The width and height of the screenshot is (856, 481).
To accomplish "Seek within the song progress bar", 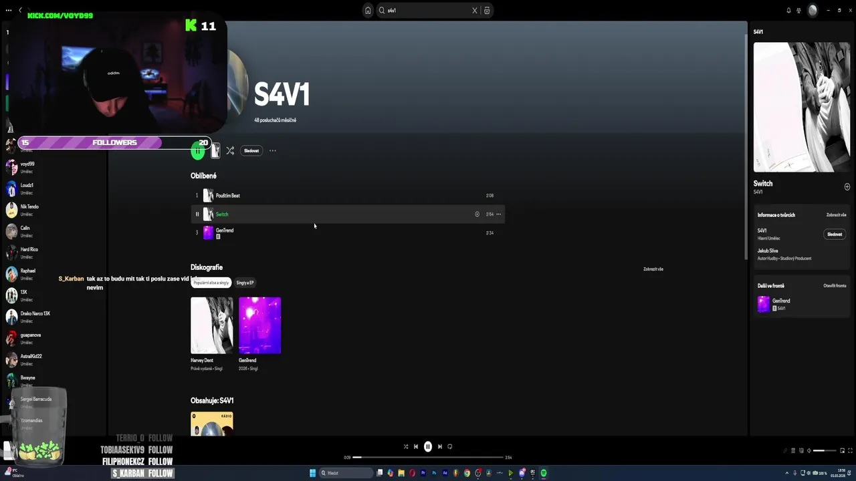I will tap(428, 458).
